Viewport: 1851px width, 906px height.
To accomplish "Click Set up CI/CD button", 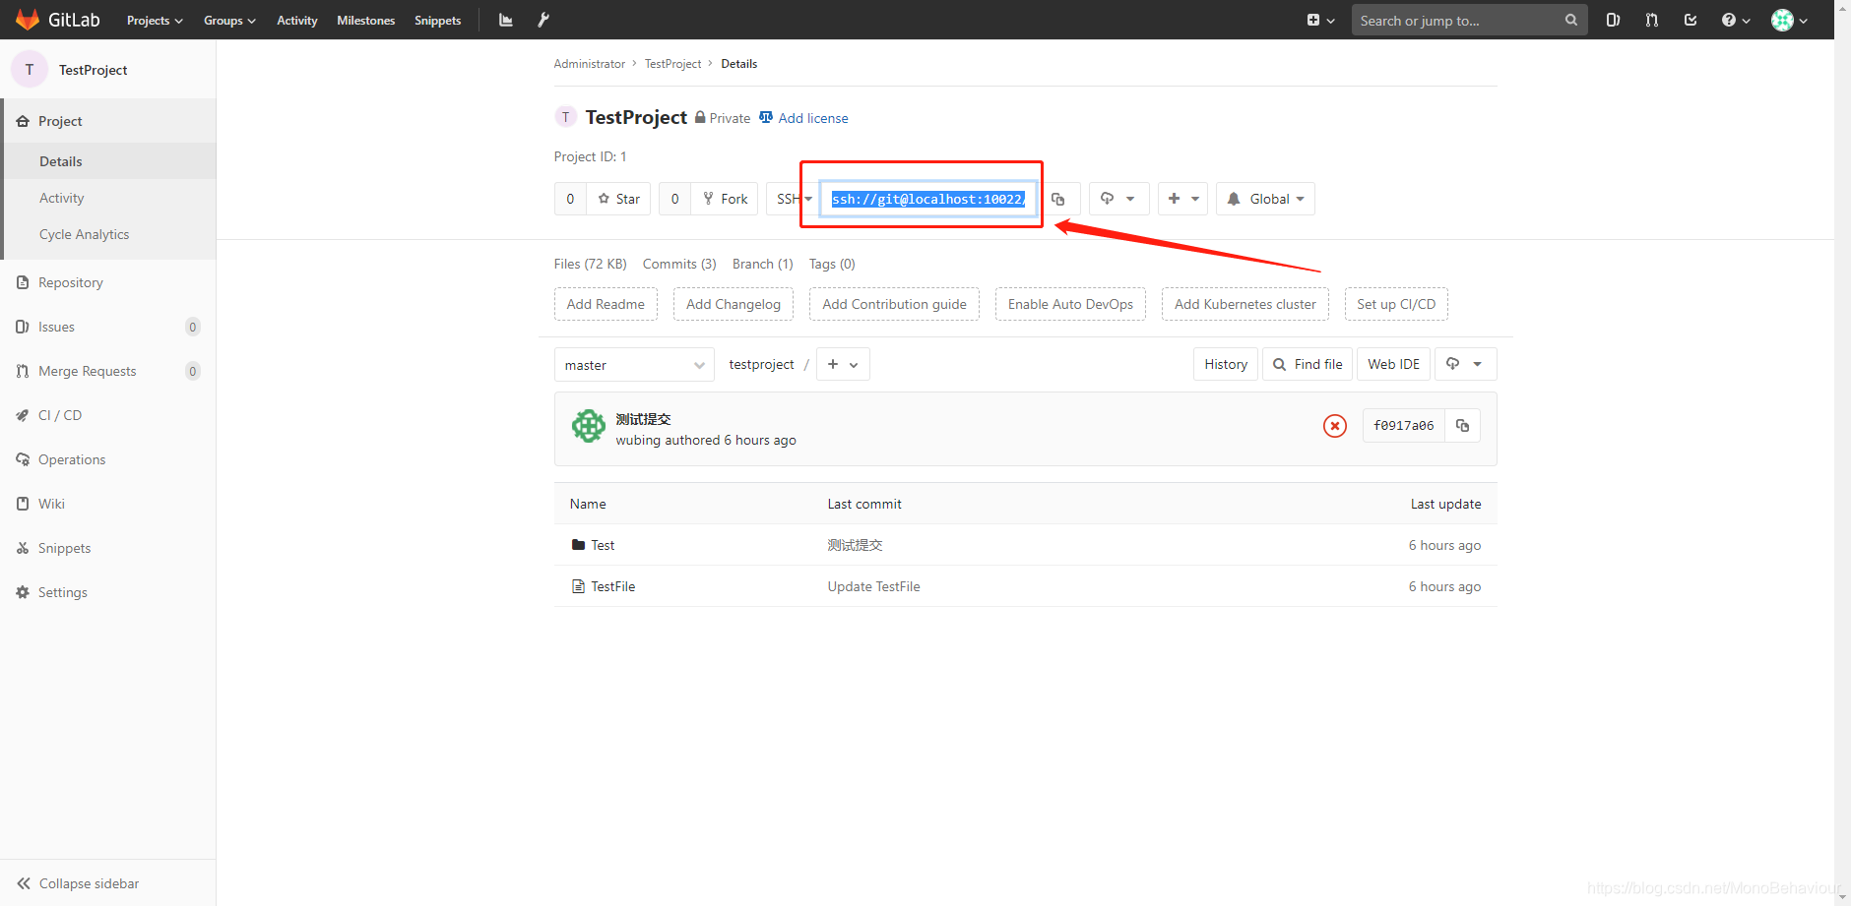I will point(1396,304).
